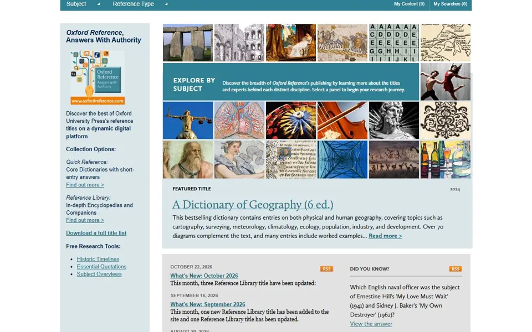This screenshot has width=532, height=332.
Task: Click the FEATURED TITLE heading text
Action: [x=192, y=189]
